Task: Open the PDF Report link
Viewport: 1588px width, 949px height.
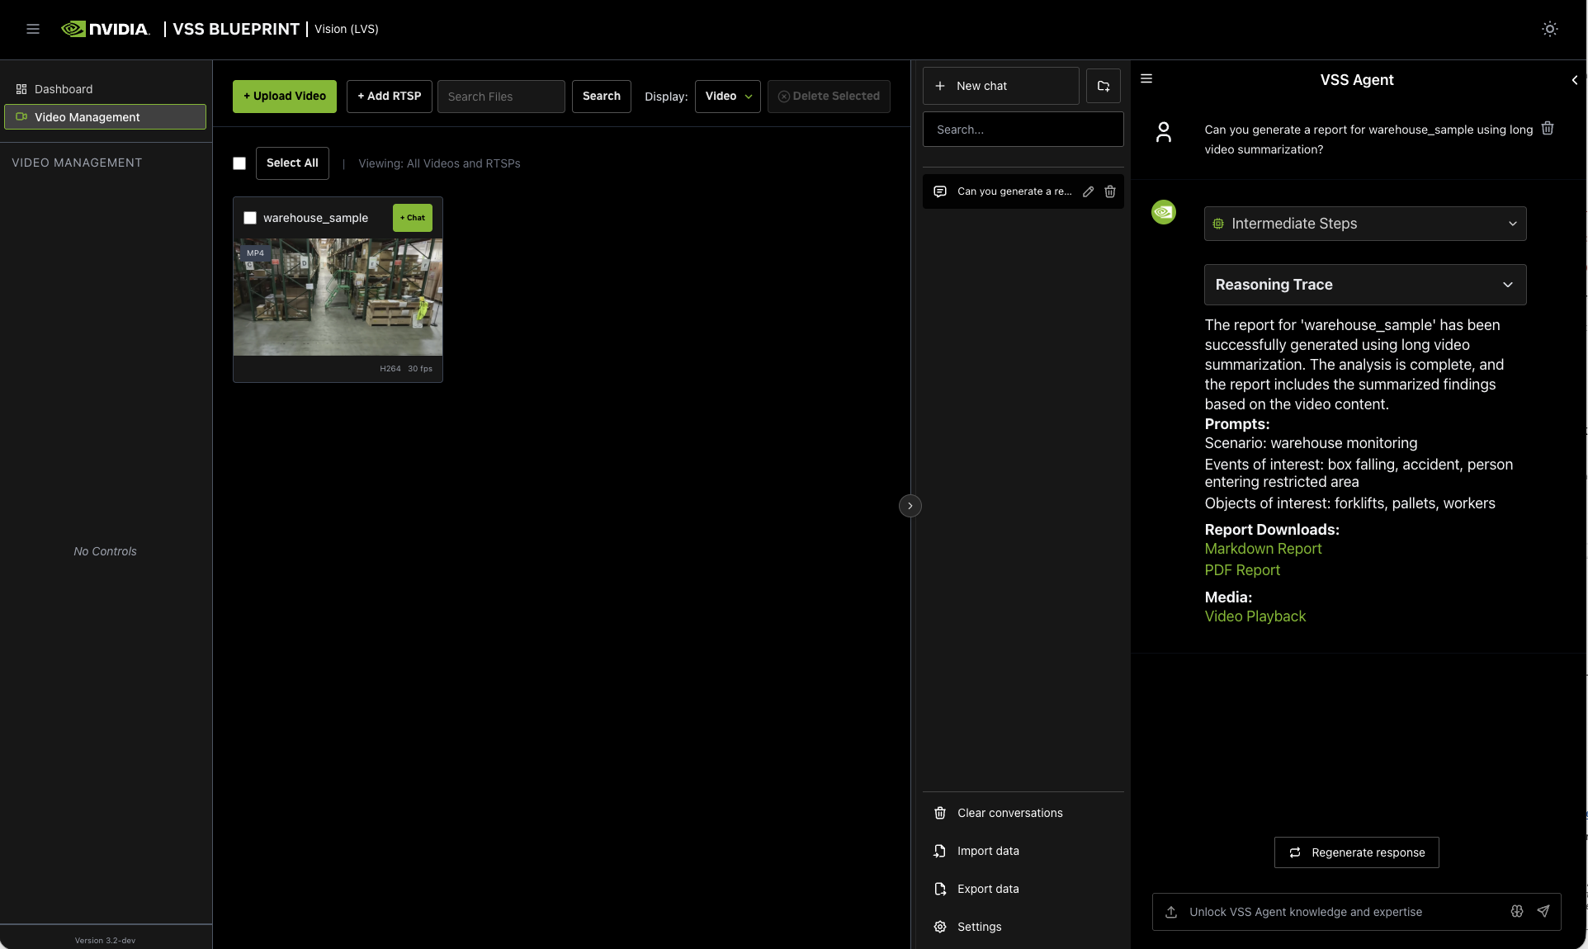Action: click(x=1242, y=570)
